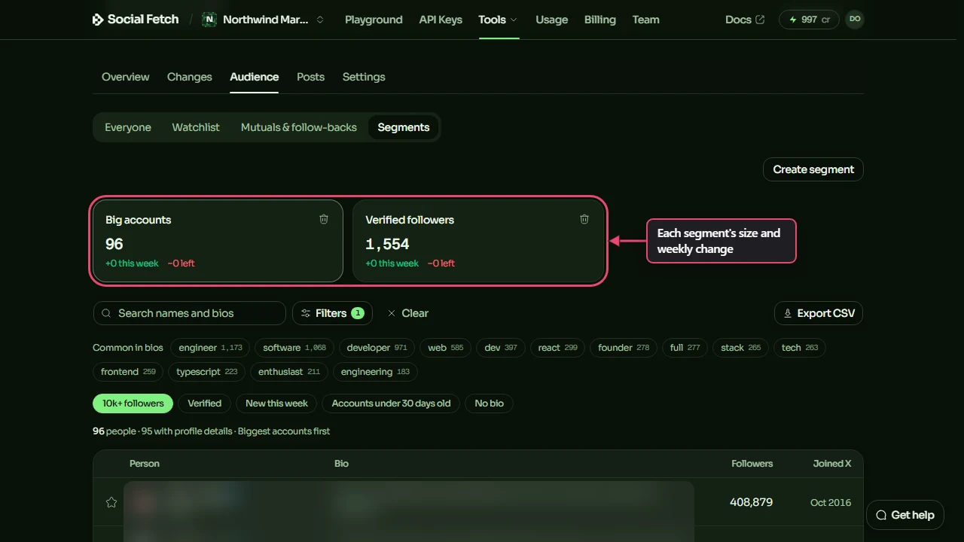Show the Everyone audience view
The height and width of the screenshot is (542, 964).
coord(128,127)
